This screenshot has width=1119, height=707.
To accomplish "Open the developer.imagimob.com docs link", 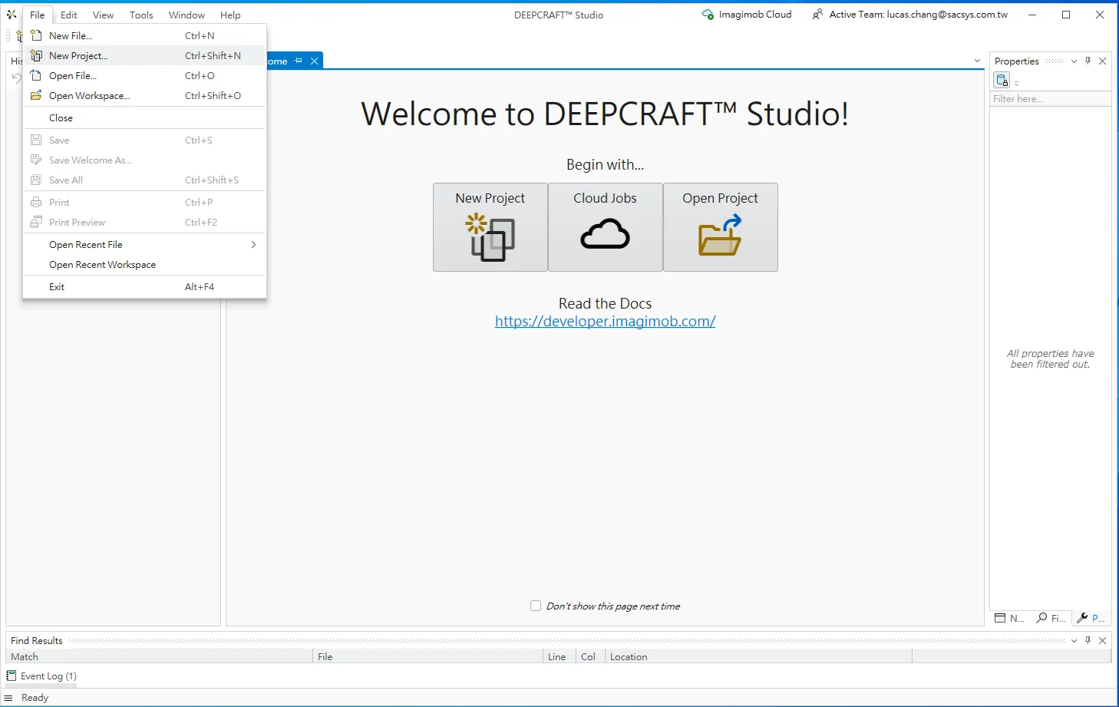I will pyautogui.click(x=605, y=322).
